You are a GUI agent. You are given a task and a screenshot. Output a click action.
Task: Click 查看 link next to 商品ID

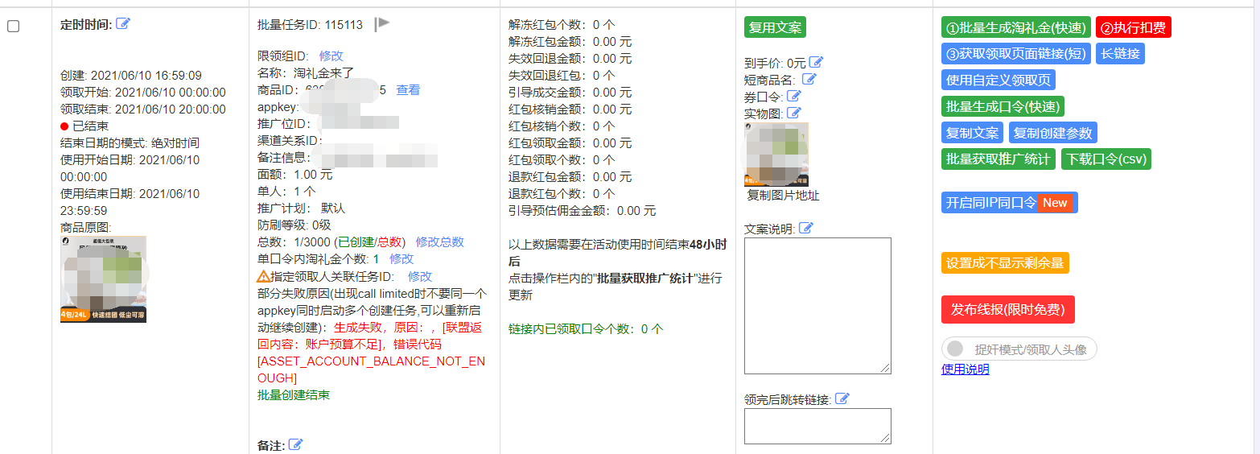pos(408,89)
